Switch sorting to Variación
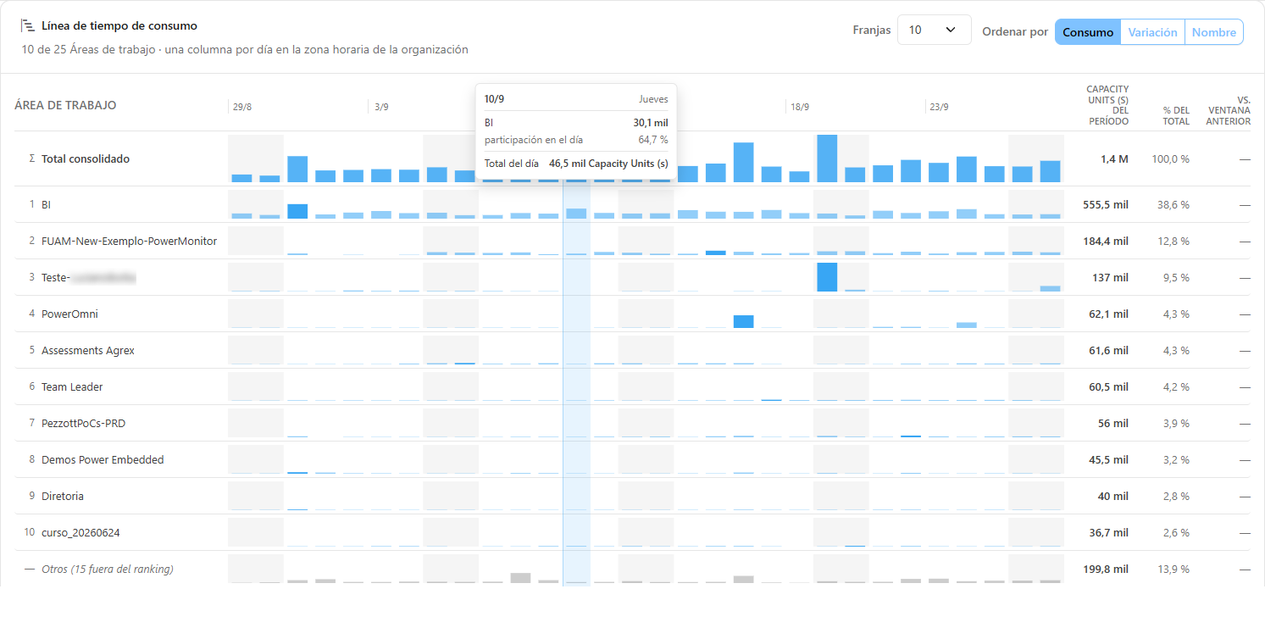The width and height of the screenshot is (1265, 639). pyautogui.click(x=1152, y=32)
